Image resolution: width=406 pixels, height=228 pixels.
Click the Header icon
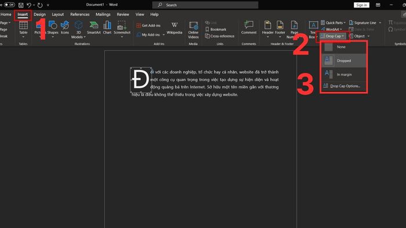pyautogui.click(x=267, y=25)
